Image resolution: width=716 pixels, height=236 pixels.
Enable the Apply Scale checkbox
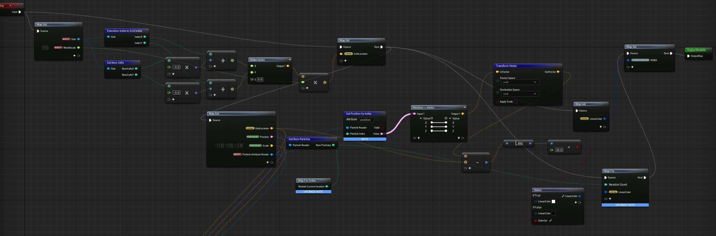point(516,102)
